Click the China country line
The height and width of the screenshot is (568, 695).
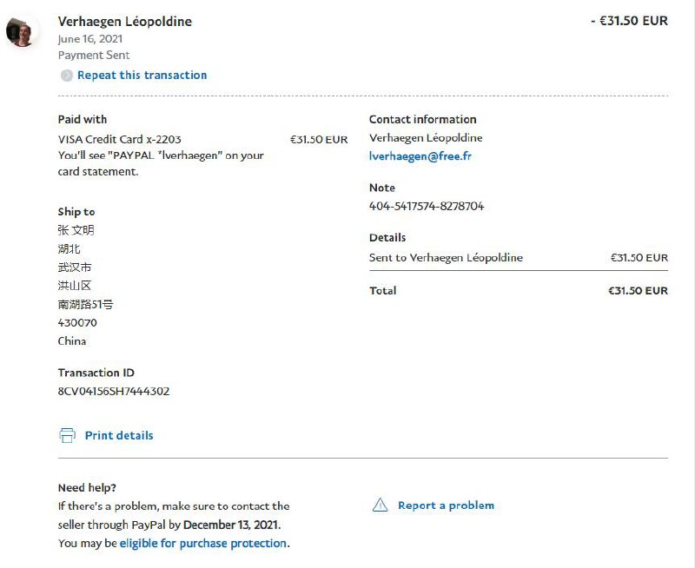72,341
